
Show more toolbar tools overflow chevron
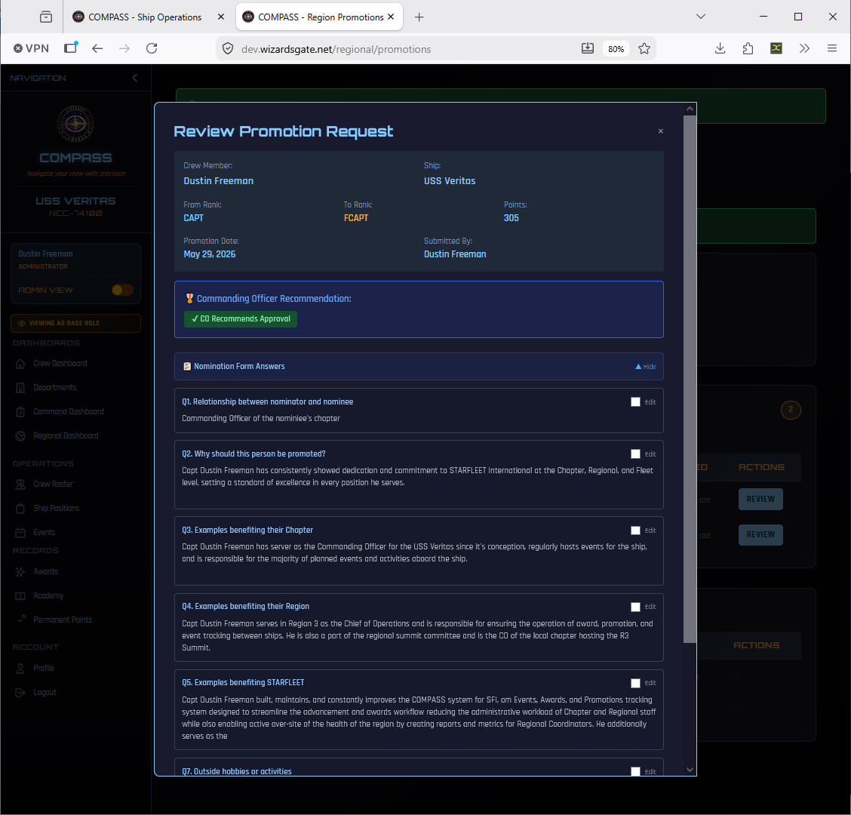[x=804, y=48]
